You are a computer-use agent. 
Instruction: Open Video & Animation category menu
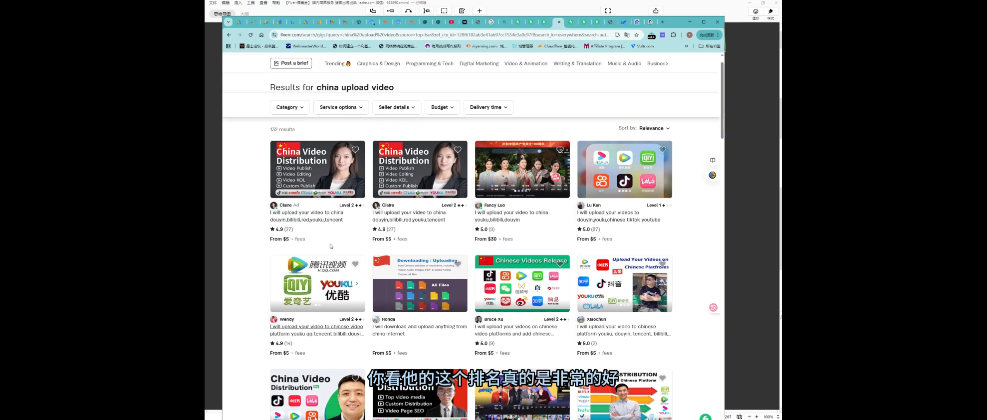526,63
